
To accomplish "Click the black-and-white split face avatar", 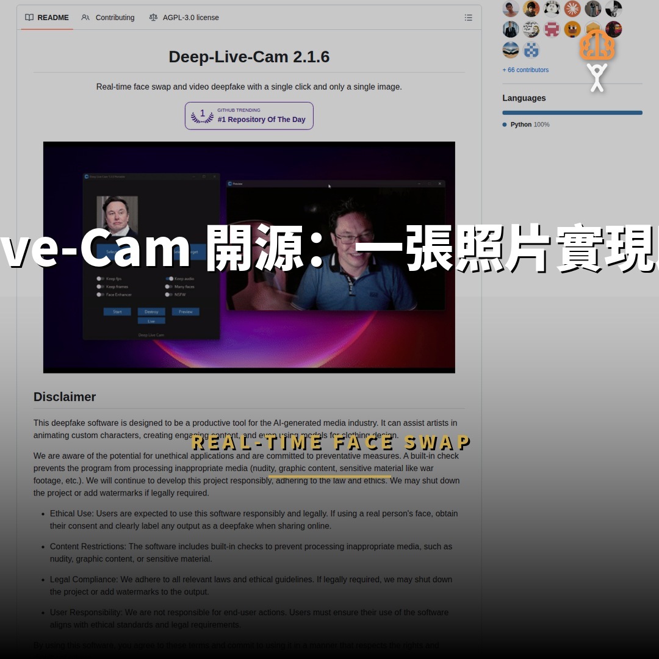I will tap(614, 9).
